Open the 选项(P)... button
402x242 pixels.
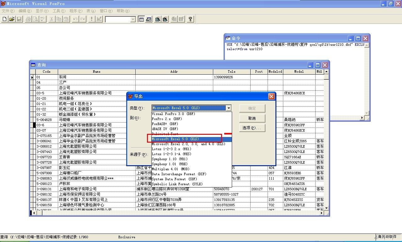coord(252,128)
